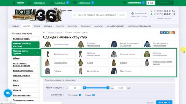Click the registration user-plus icon
The image size is (186, 104).
coord(30,3)
